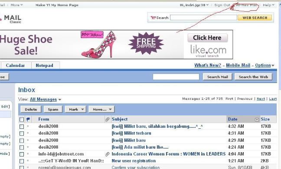Open the '[kwij] Milist terbaru' message

pyautogui.click(x=131, y=133)
